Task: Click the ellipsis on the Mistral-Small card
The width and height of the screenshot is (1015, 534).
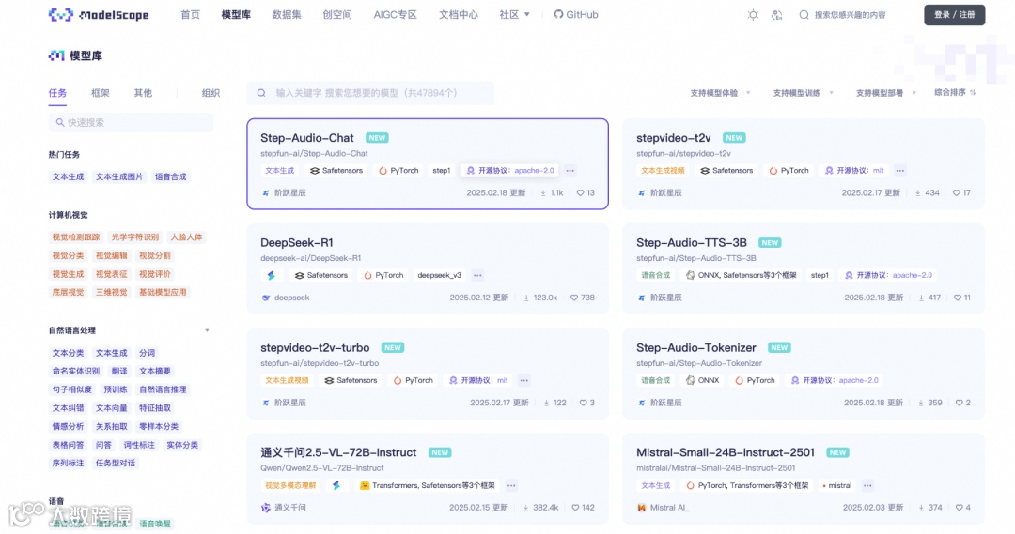Action: tap(867, 485)
